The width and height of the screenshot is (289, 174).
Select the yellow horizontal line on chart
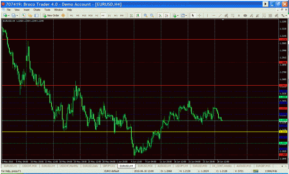click(140, 132)
